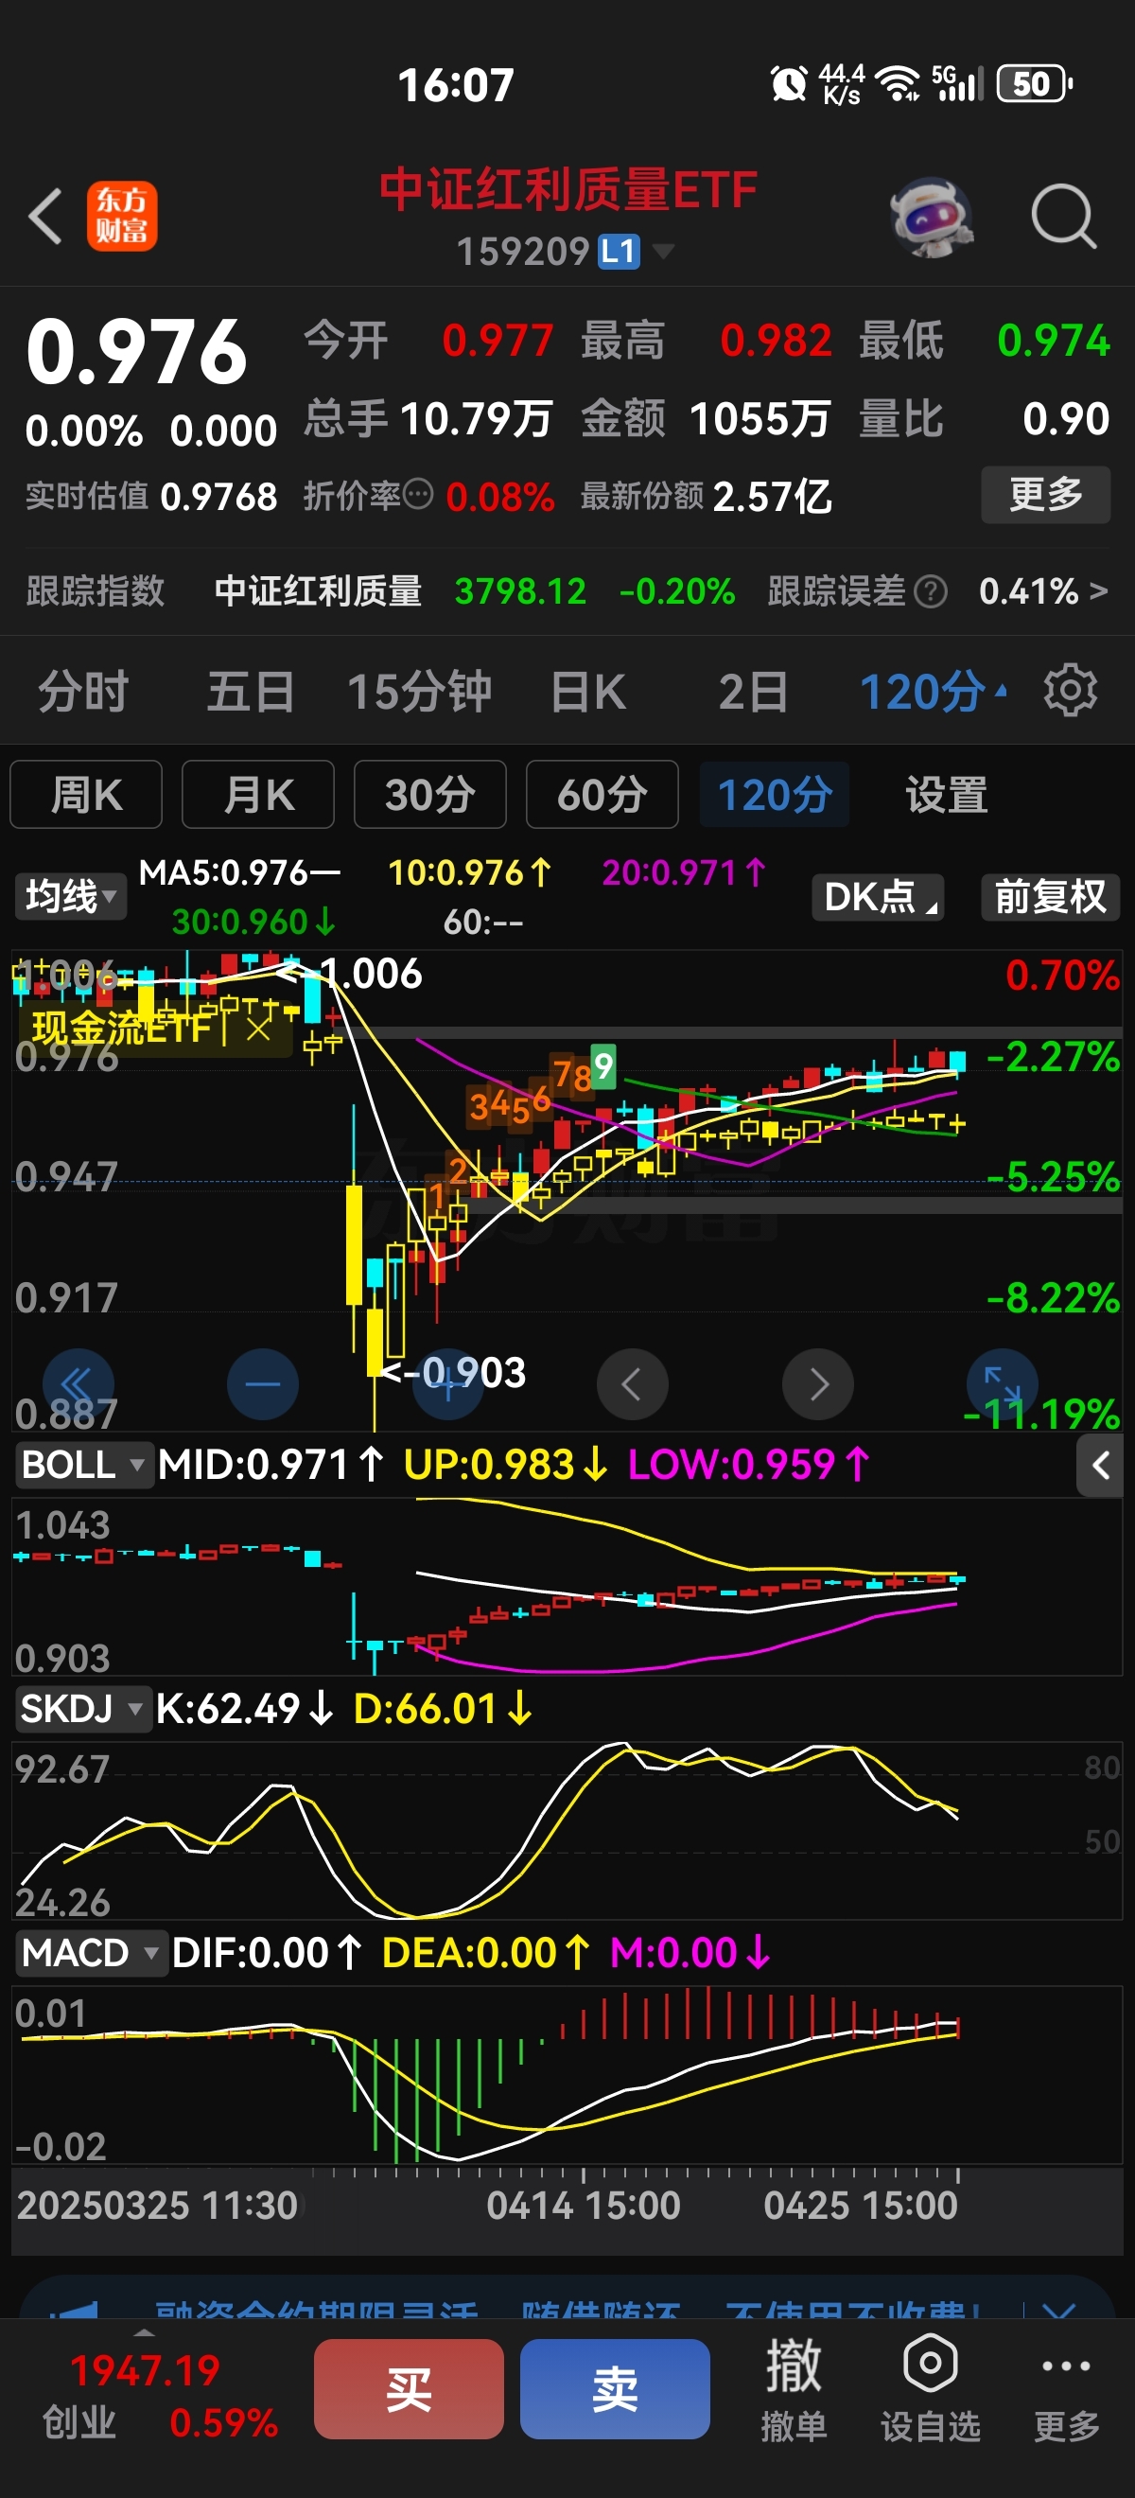Image resolution: width=1135 pixels, height=2498 pixels.
Task: Tap the 最新份额 2.57亿 value
Action: point(772,497)
